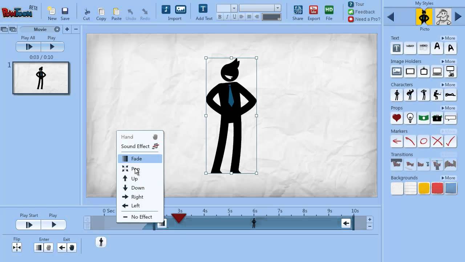Select the red background swatch
The image size is (465, 262).
tap(437, 188)
